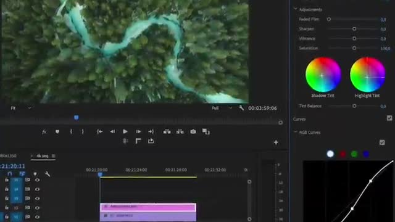The width and height of the screenshot is (395, 222).
Task: Add a marker in the Program Monitor
Action: tap(57, 131)
